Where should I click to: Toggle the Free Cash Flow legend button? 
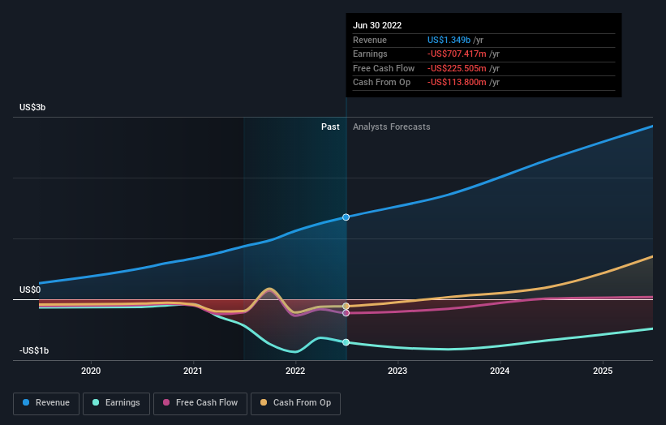200,403
